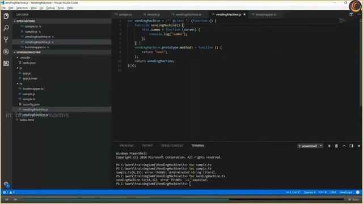Click the Ln 2, Col cursor position indicator
The height and width of the screenshot is (204, 363).
pos(293,192)
